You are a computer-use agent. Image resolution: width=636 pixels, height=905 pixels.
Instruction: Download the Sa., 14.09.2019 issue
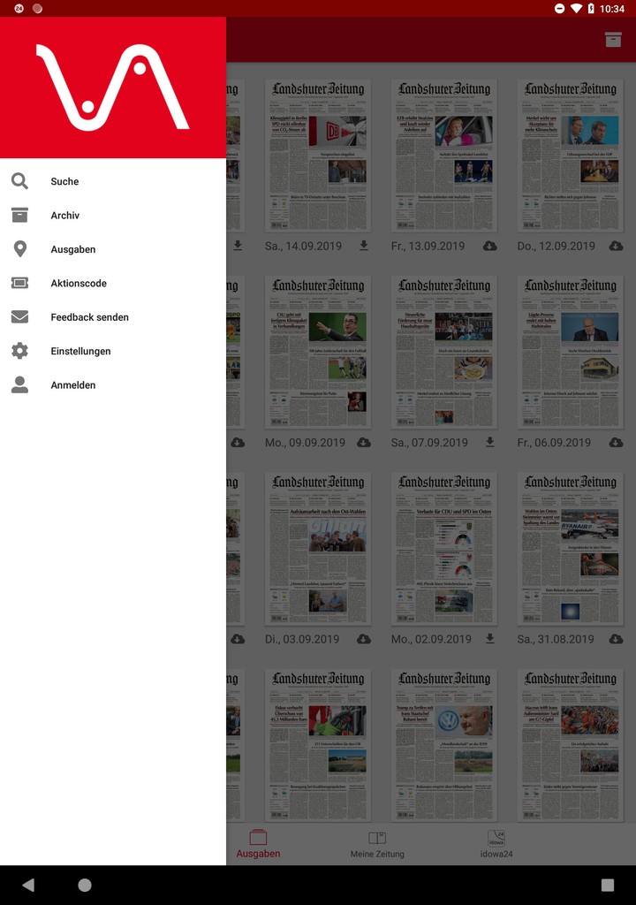(x=364, y=246)
